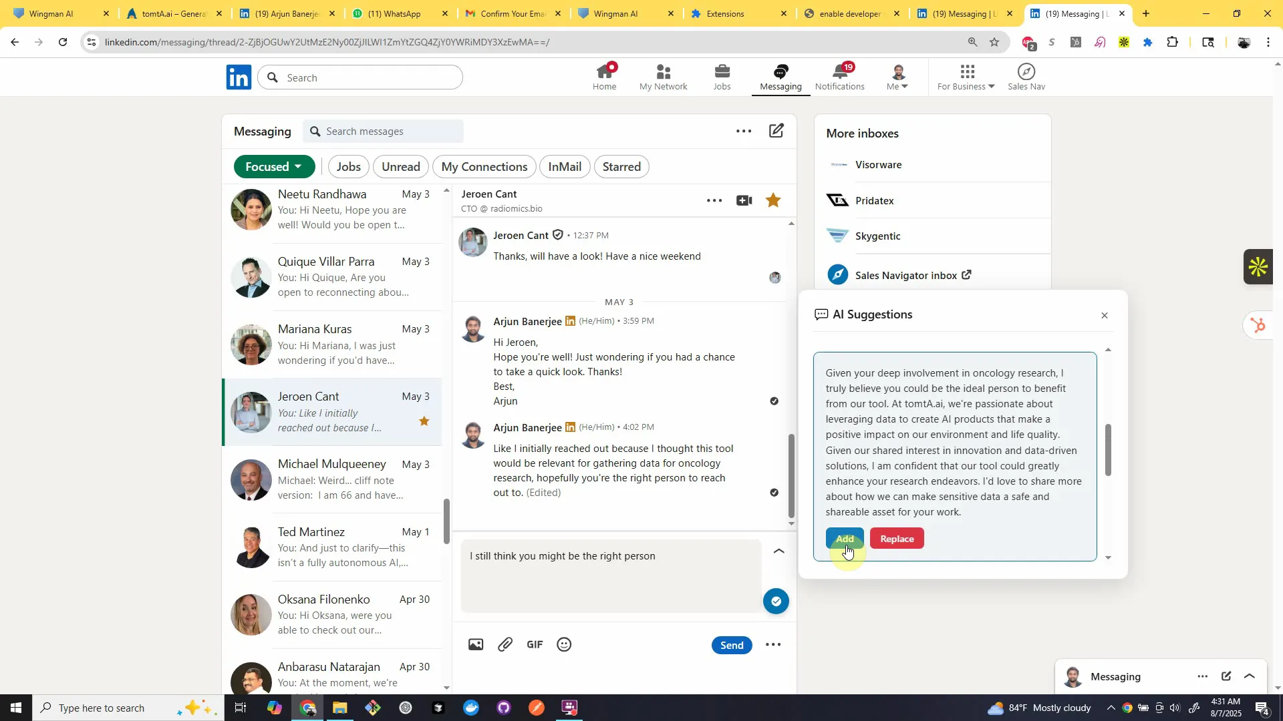Open the Chrome extensions puzzle icon
The image size is (1283, 721).
click(1173, 42)
